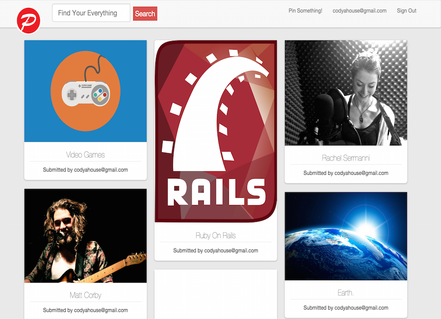
Task: Click Sign Out in the navbar
Action: (406, 11)
